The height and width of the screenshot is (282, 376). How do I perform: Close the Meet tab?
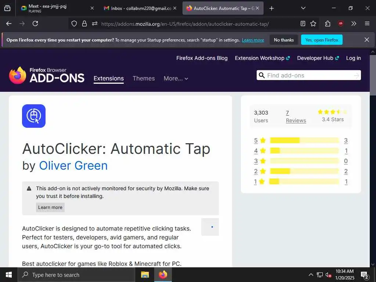point(92,8)
